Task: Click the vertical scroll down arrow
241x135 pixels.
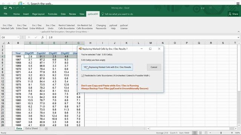Action: coord(239,125)
